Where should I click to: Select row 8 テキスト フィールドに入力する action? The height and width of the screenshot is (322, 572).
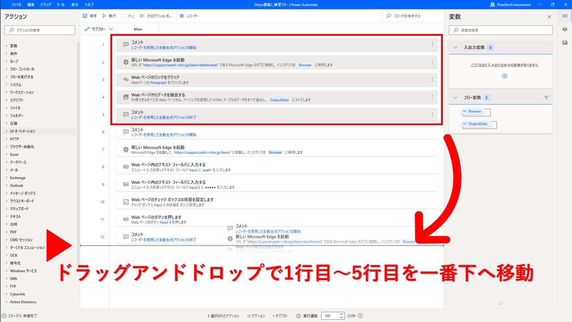tap(277, 167)
